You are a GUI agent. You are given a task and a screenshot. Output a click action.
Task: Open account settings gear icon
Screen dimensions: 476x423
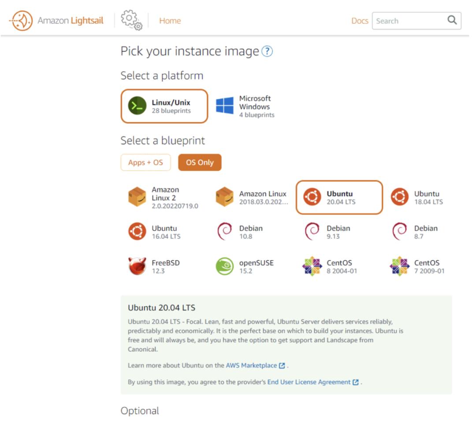tap(131, 20)
